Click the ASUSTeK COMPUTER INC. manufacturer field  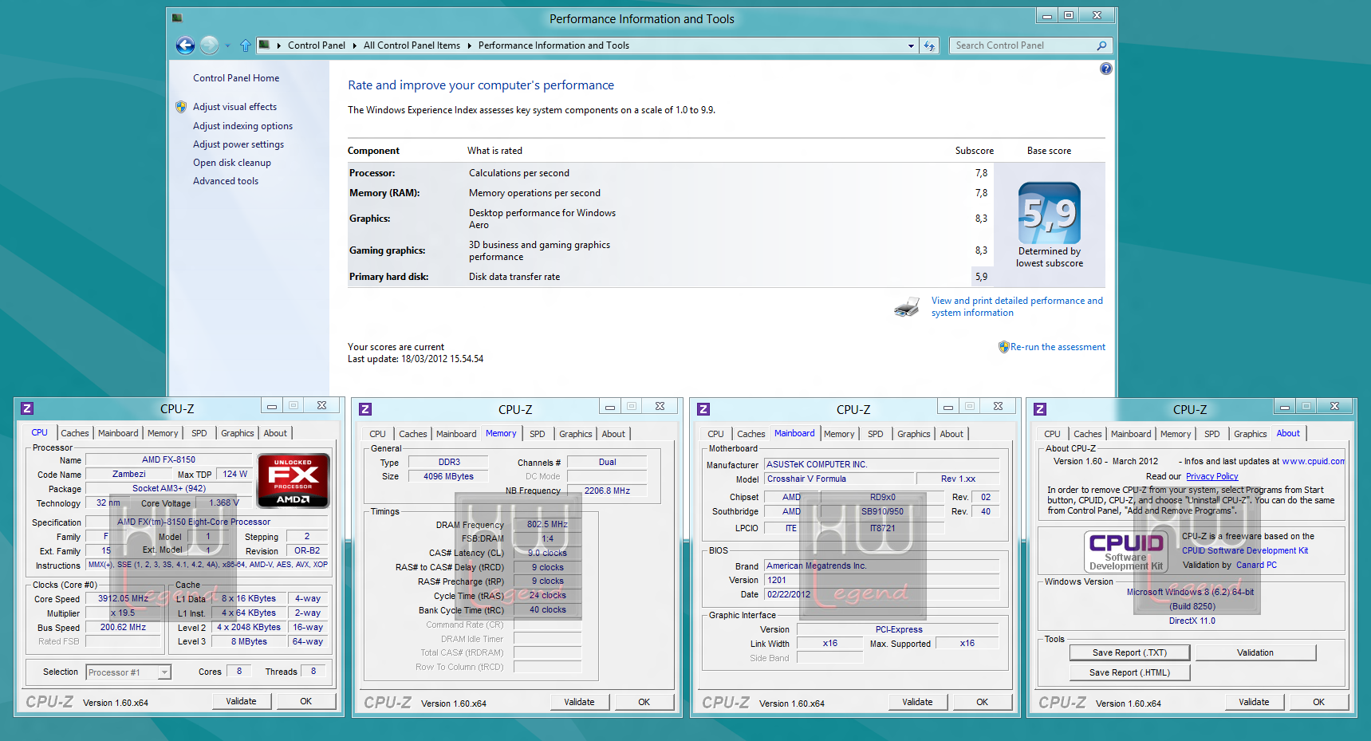881,464
